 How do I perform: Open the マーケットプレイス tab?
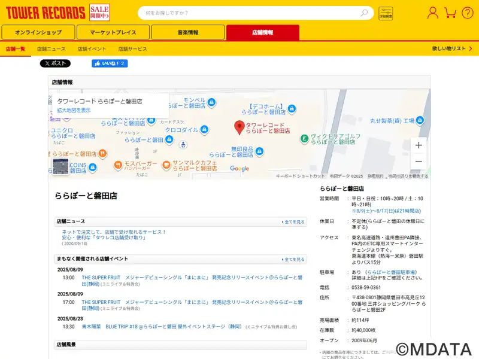click(x=113, y=32)
